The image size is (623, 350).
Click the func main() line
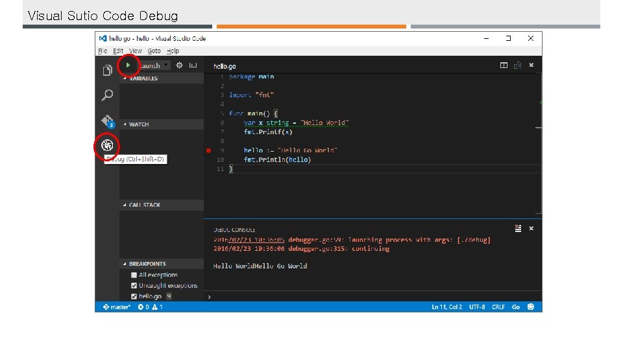tap(254, 113)
